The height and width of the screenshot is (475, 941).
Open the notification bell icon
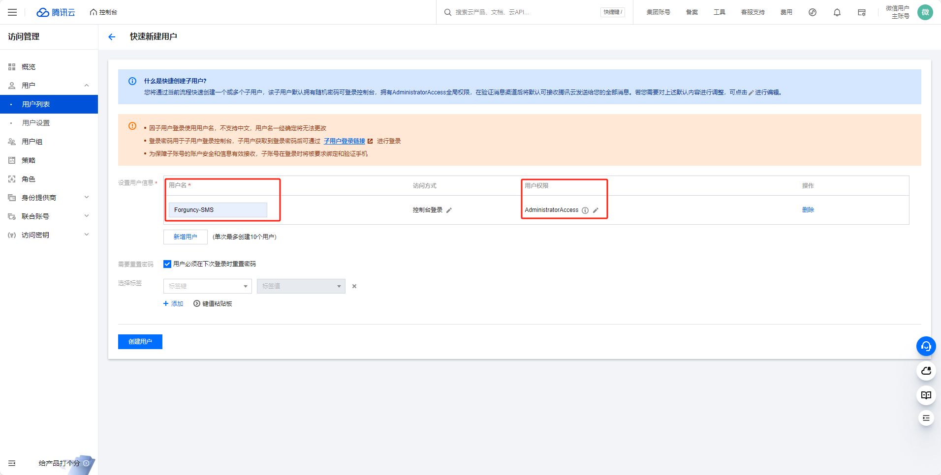837,12
